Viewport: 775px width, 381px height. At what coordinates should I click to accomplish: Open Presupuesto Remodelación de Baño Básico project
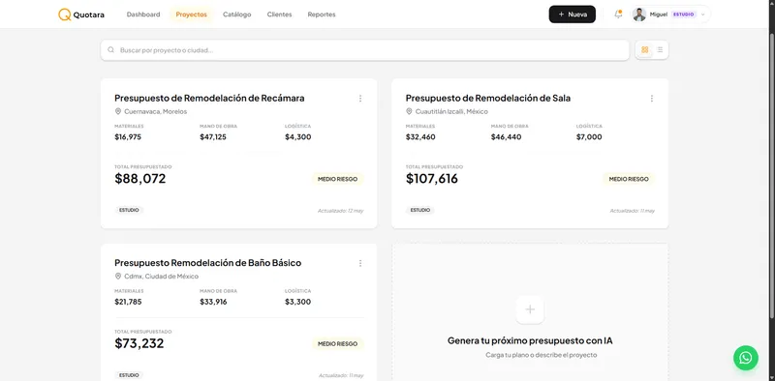pos(208,263)
